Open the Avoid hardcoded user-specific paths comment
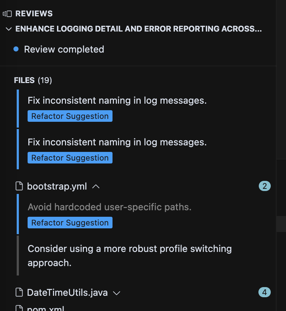286x311 pixels. (110, 207)
